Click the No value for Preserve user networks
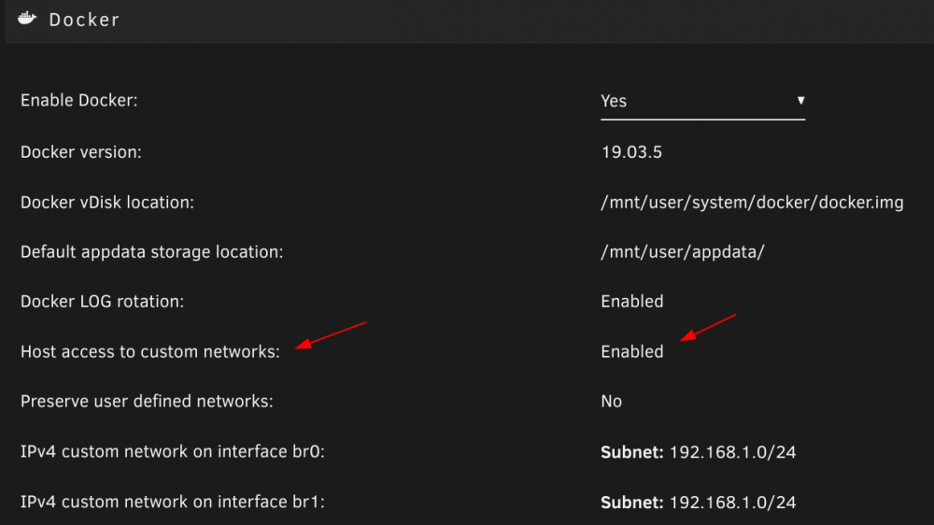The height and width of the screenshot is (525, 934). click(x=611, y=402)
